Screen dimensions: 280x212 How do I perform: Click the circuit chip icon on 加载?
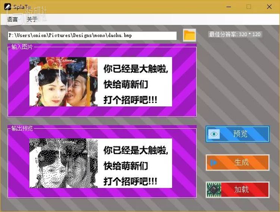tap(214, 189)
